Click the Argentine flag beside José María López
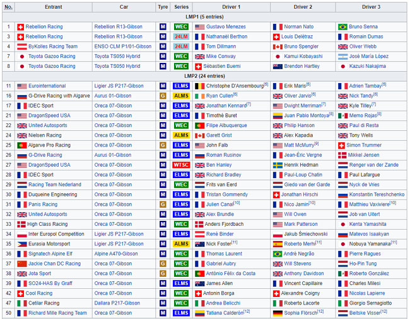 coord(343,57)
